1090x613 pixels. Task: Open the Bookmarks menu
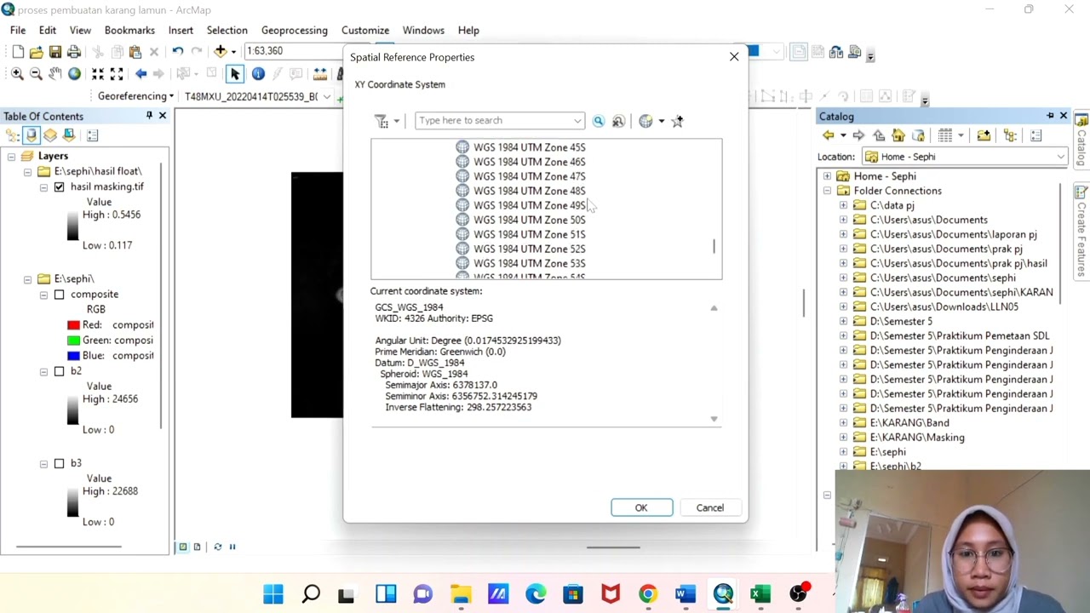[129, 30]
